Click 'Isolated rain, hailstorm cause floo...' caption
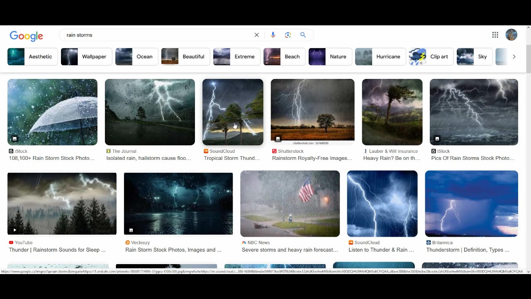This screenshot has width=531, height=299. [149, 158]
